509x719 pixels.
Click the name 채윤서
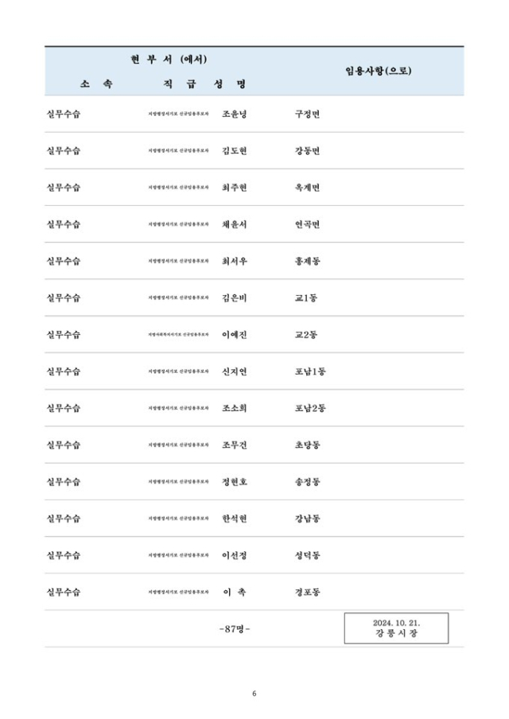(x=235, y=224)
